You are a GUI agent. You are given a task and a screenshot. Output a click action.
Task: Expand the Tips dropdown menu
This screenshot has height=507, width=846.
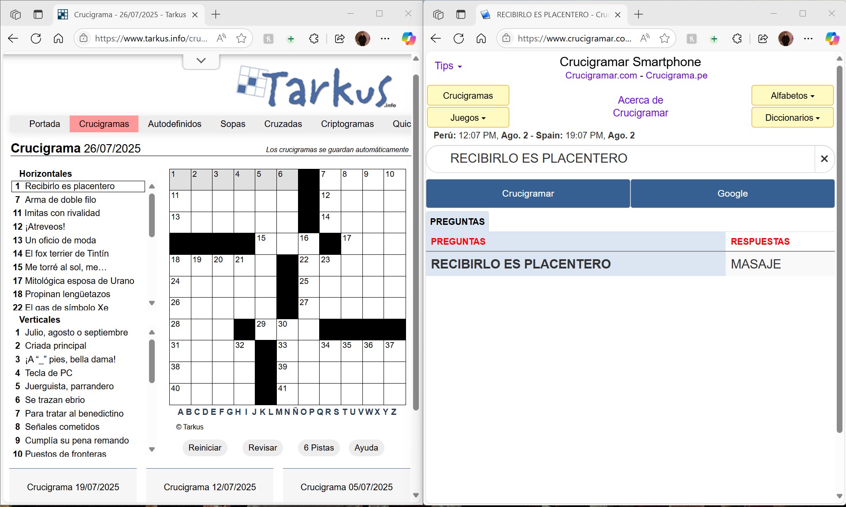[x=448, y=66]
